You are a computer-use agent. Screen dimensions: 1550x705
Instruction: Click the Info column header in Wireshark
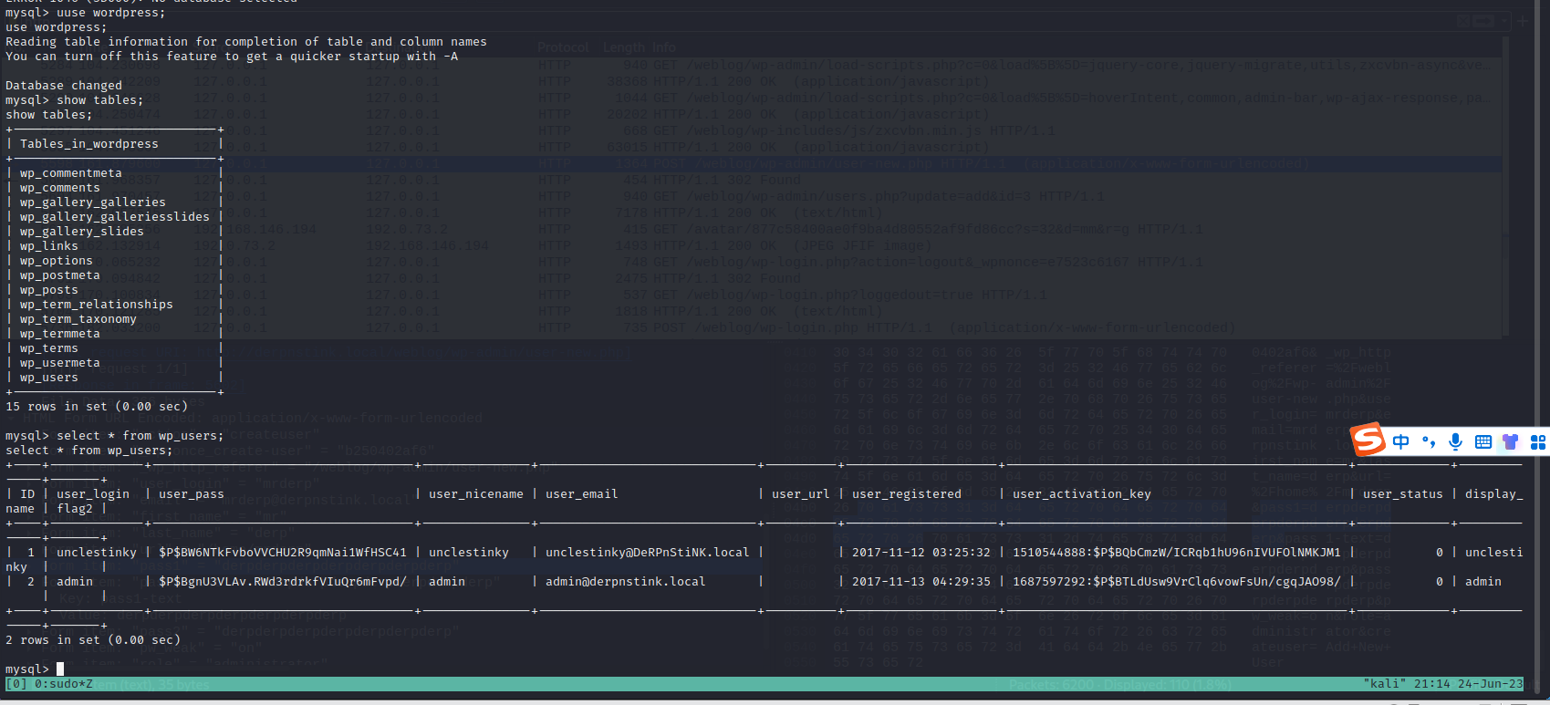click(664, 47)
